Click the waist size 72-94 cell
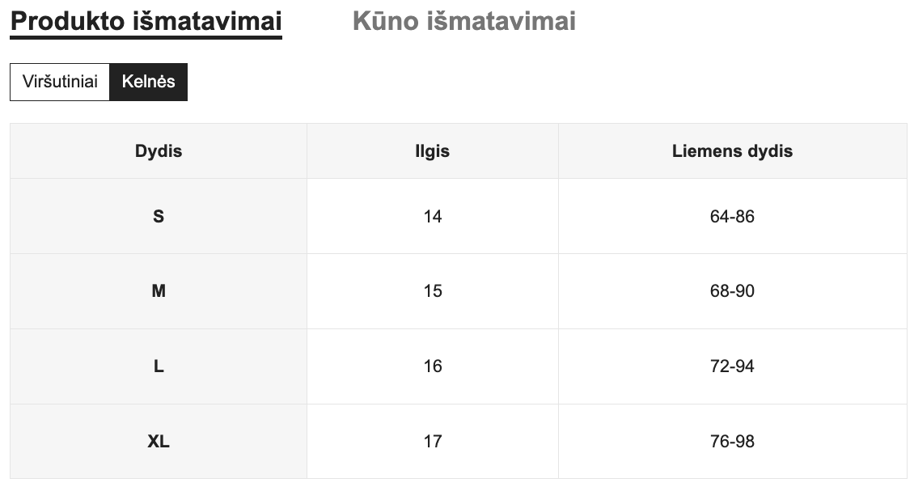This screenshot has width=914, height=487. [732, 366]
